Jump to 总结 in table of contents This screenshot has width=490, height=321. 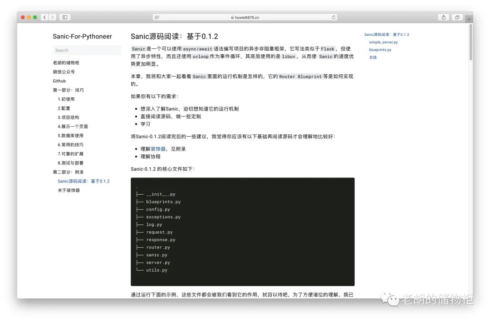[373, 57]
